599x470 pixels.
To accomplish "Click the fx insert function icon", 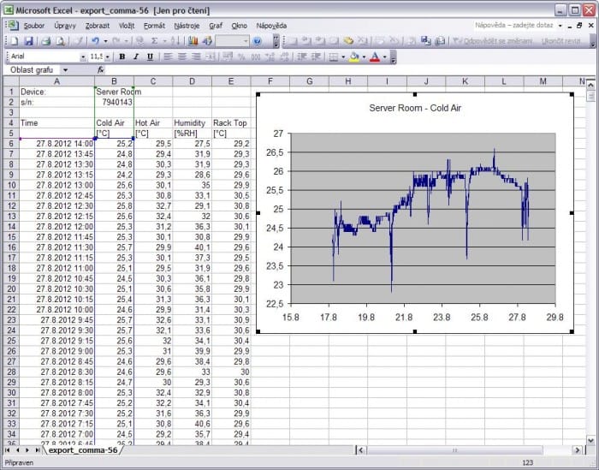I will coord(100,70).
